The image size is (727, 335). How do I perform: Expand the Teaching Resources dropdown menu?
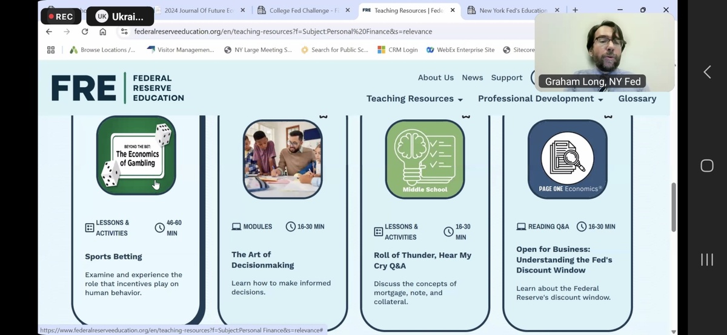pos(415,99)
